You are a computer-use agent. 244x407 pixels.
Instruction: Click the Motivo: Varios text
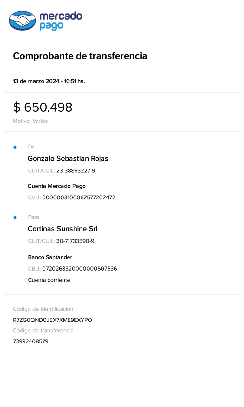pos(30,121)
